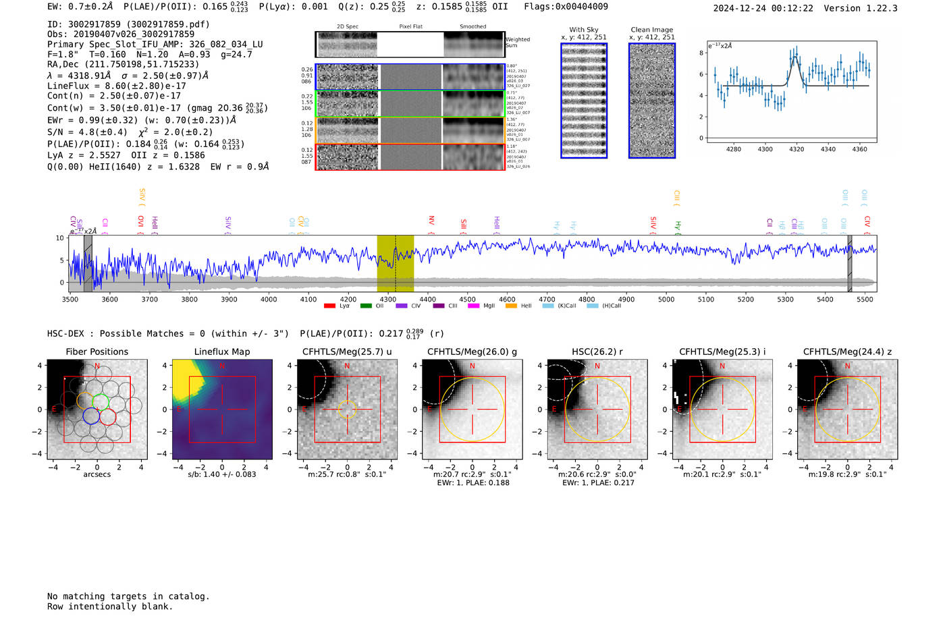The width and height of the screenshot is (945, 643).
Task: Click the Weighted Sum 2D spectrum strip
Action: pos(410,45)
